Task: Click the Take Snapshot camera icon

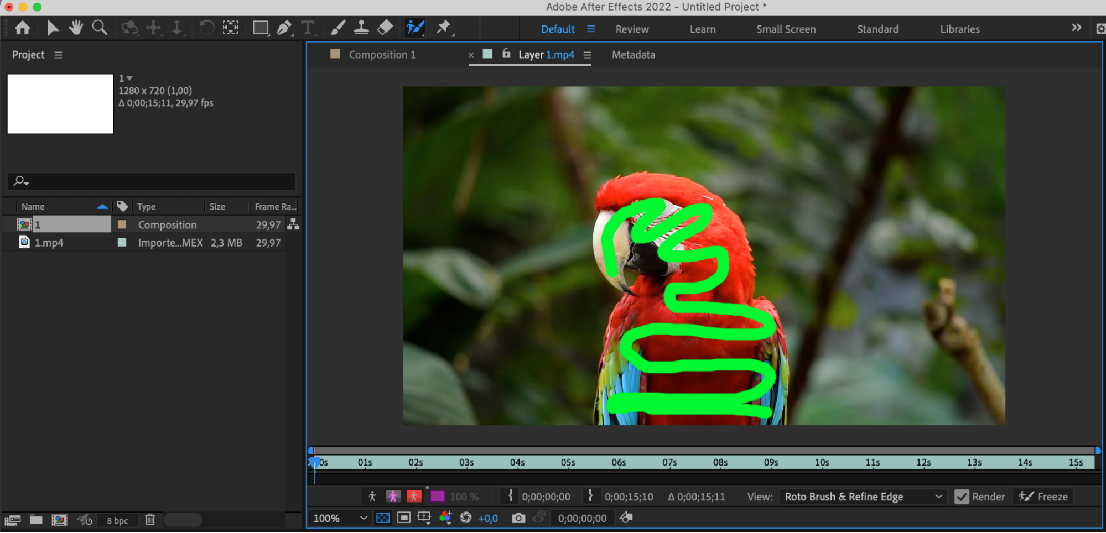Action: [518, 518]
